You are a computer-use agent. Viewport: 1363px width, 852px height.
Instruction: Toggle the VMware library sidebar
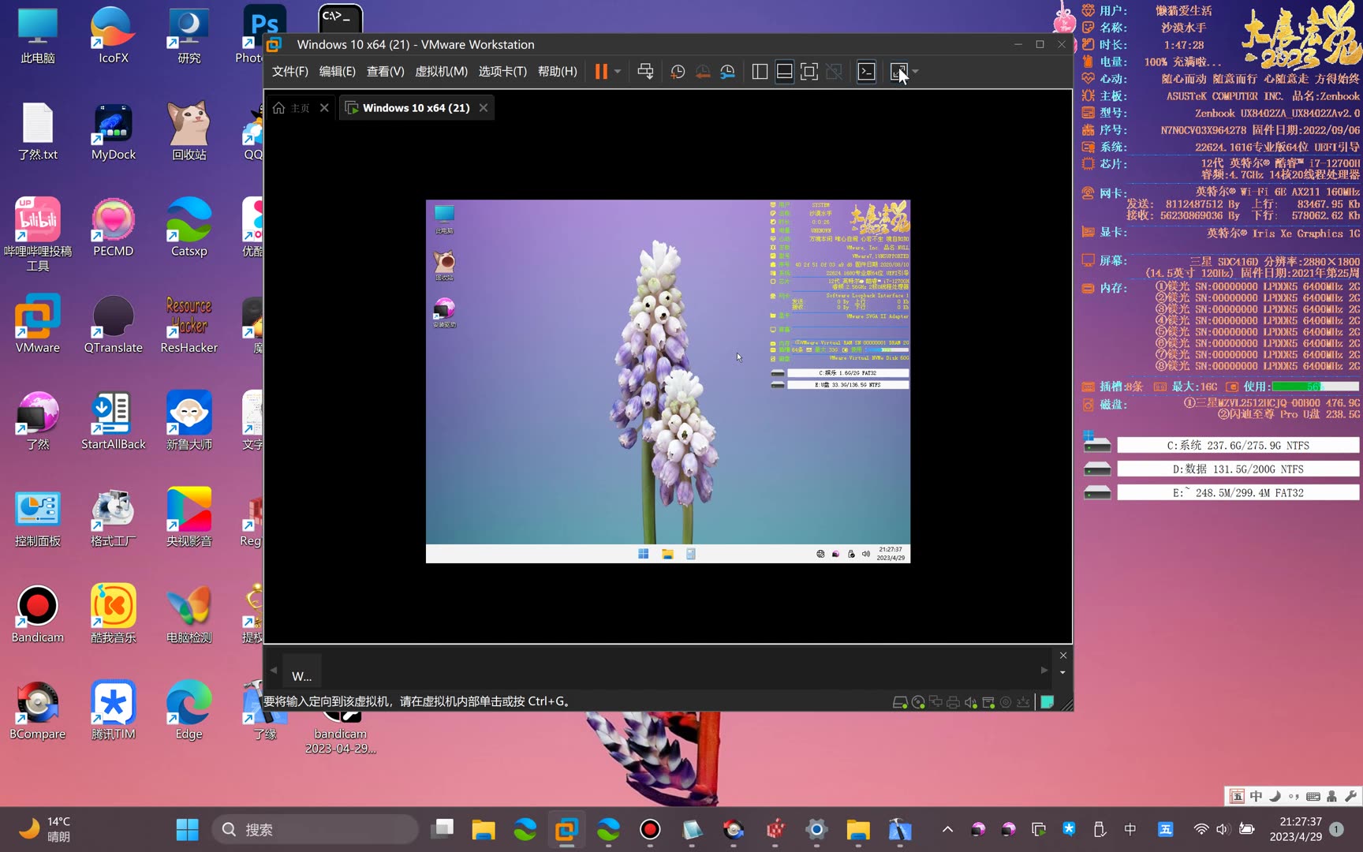pos(760,72)
